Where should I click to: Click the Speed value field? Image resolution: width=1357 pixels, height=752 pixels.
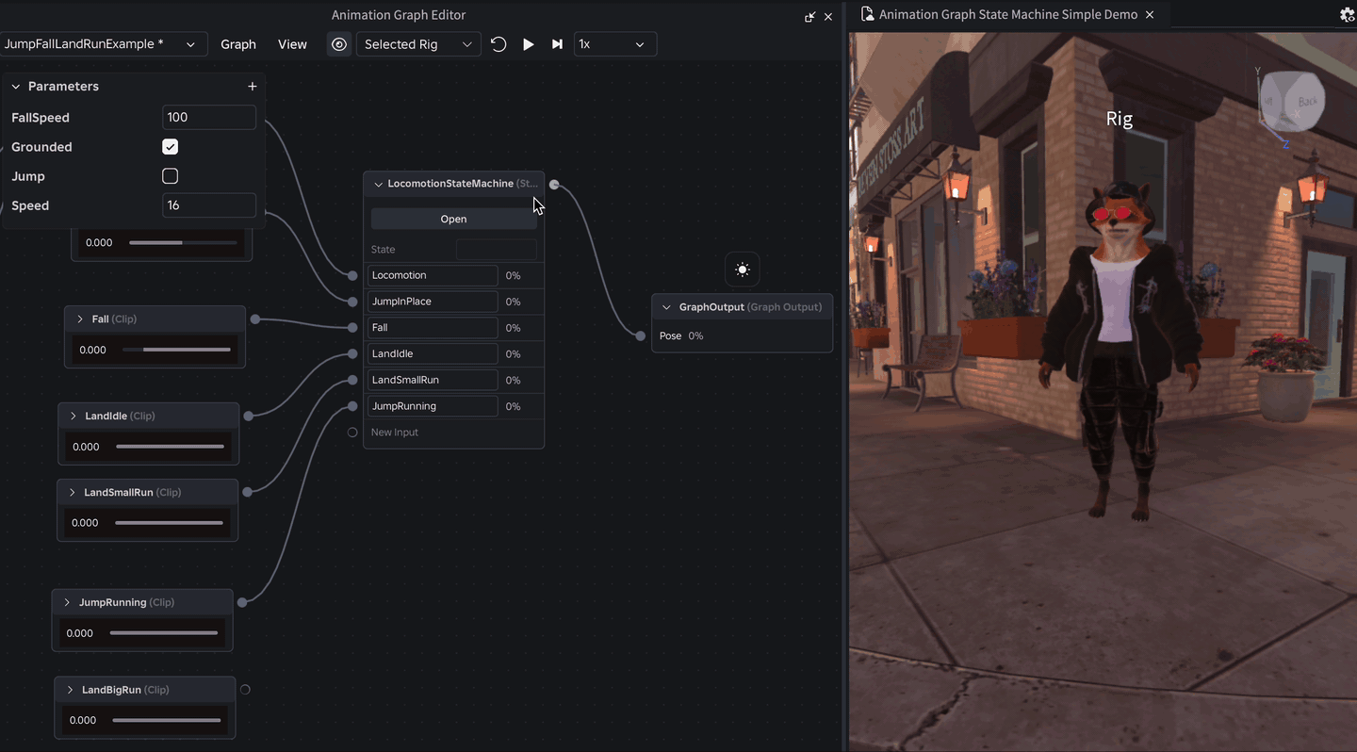click(208, 205)
